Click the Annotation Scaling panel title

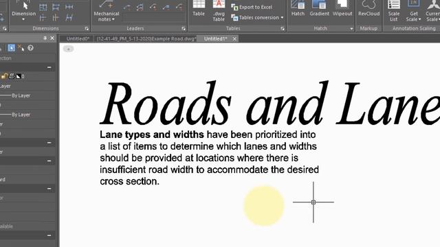click(x=414, y=28)
